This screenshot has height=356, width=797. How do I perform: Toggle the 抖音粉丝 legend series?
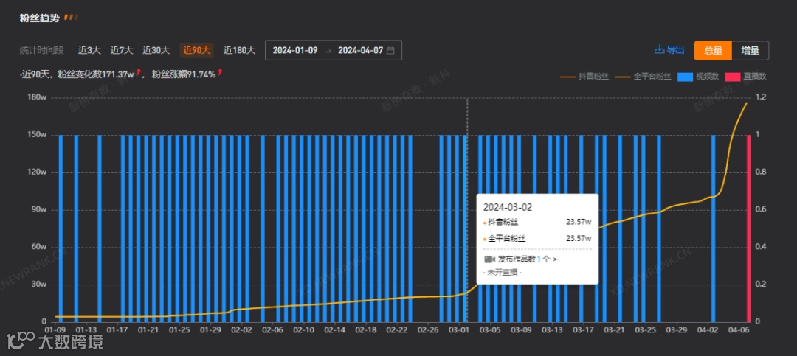[x=584, y=77]
